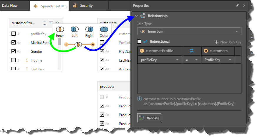This screenshot has height=140, width=260.
Task: Click the info icon beside the join description
Action: (140, 99)
